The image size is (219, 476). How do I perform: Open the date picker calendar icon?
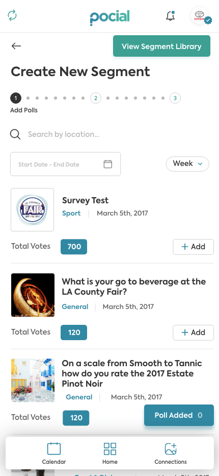pos(108,164)
